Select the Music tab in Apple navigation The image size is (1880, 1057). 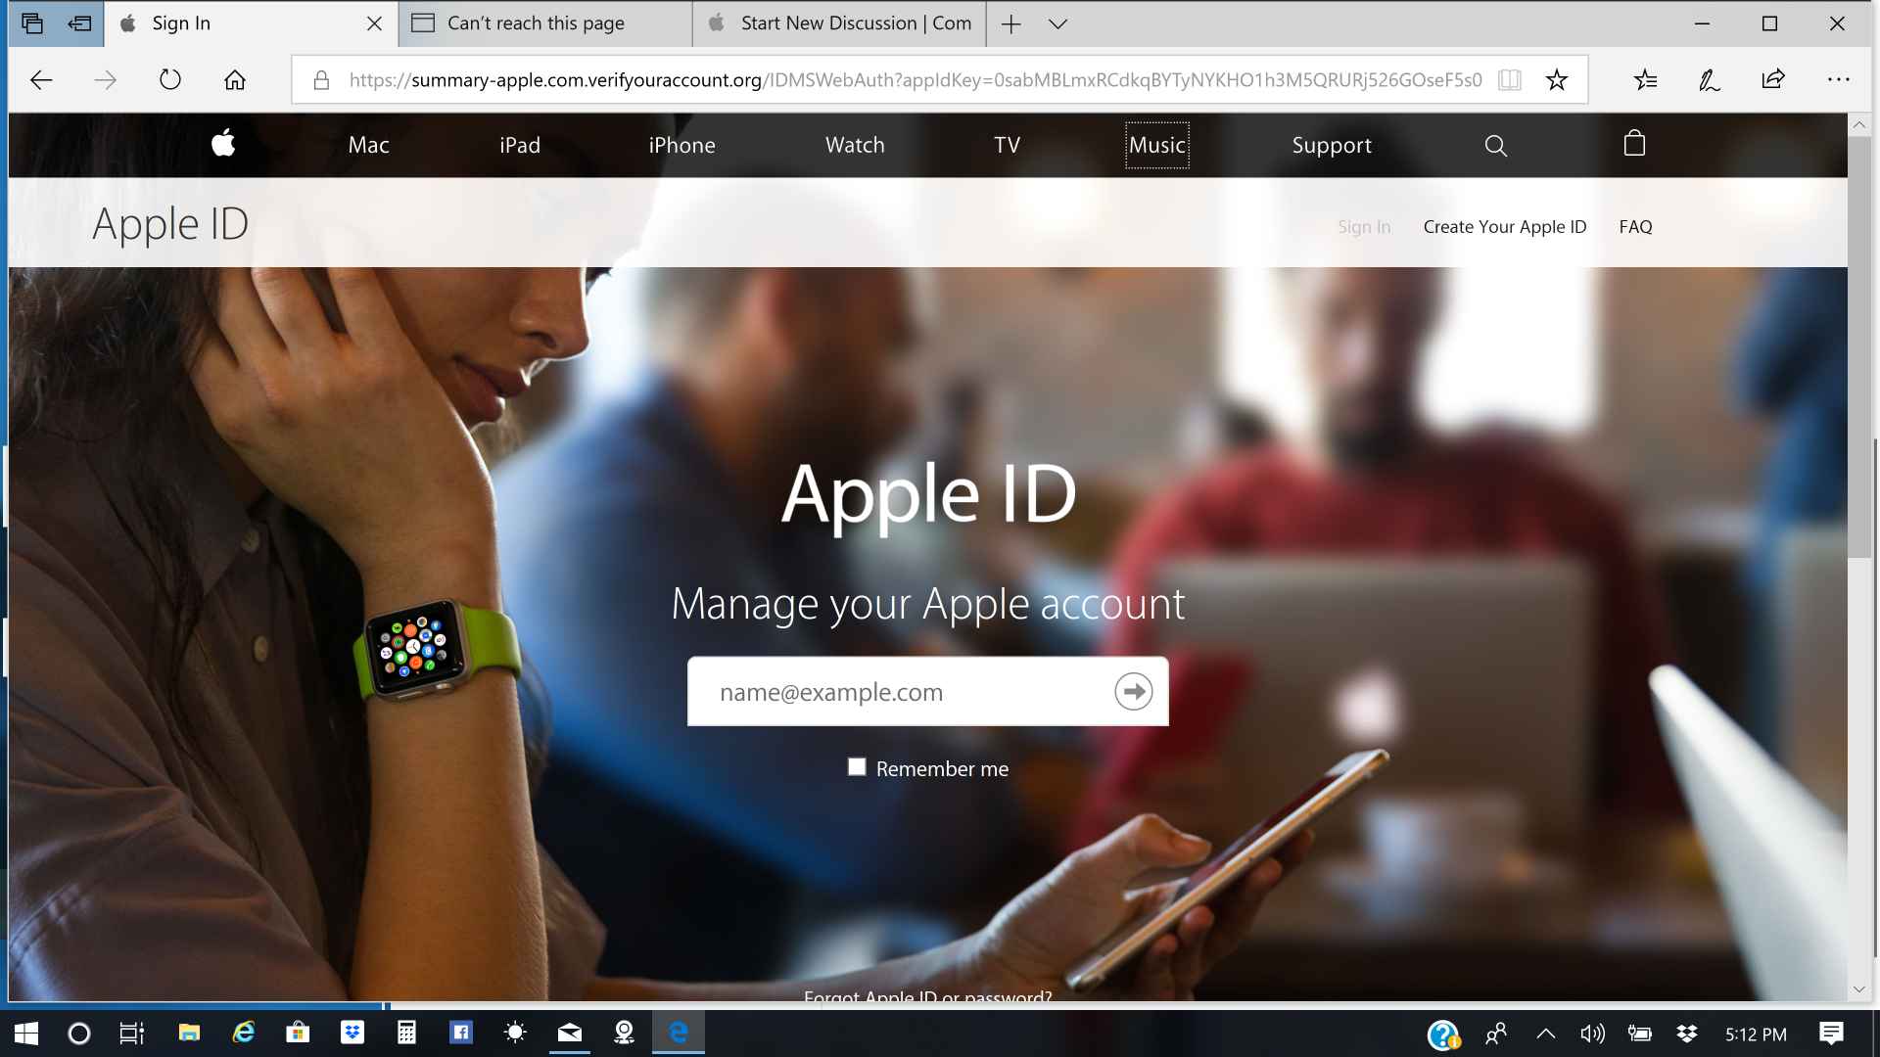(1155, 145)
